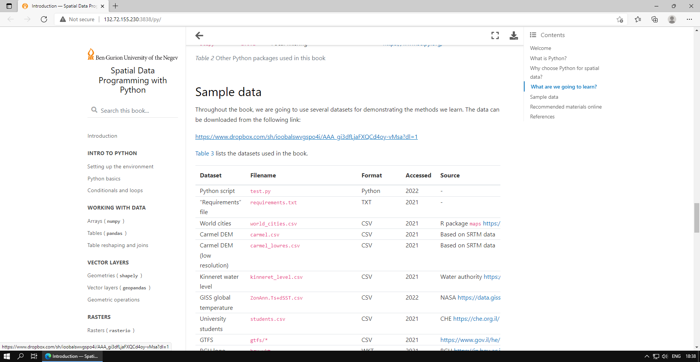Screen dimensions: 700x362
Task: Open the R package maps source link
Action: (492, 223)
